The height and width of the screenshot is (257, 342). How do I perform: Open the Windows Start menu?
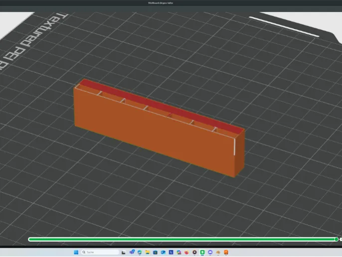point(76,252)
